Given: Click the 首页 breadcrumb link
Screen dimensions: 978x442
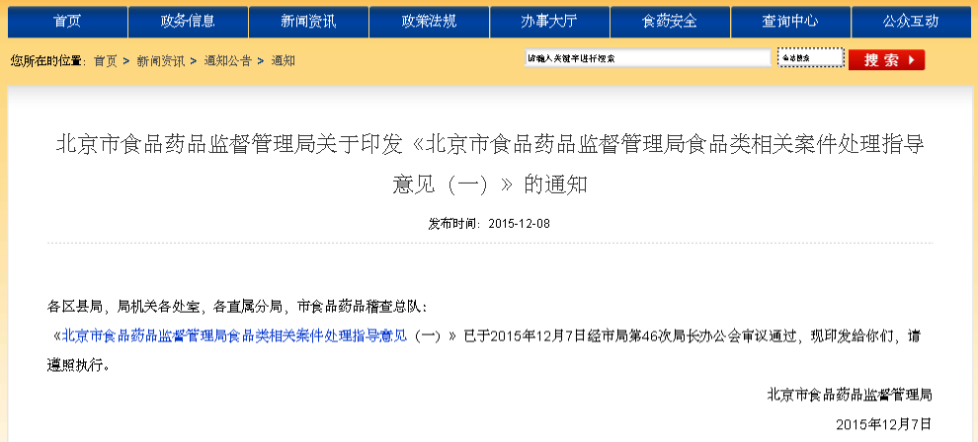Looking at the screenshot, I should click(106, 61).
